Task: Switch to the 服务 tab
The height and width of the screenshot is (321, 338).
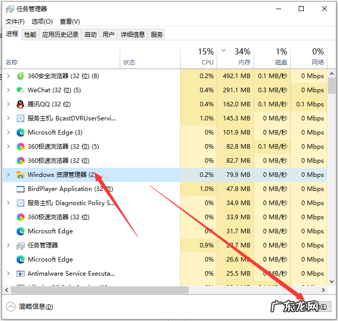Action: [156, 35]
